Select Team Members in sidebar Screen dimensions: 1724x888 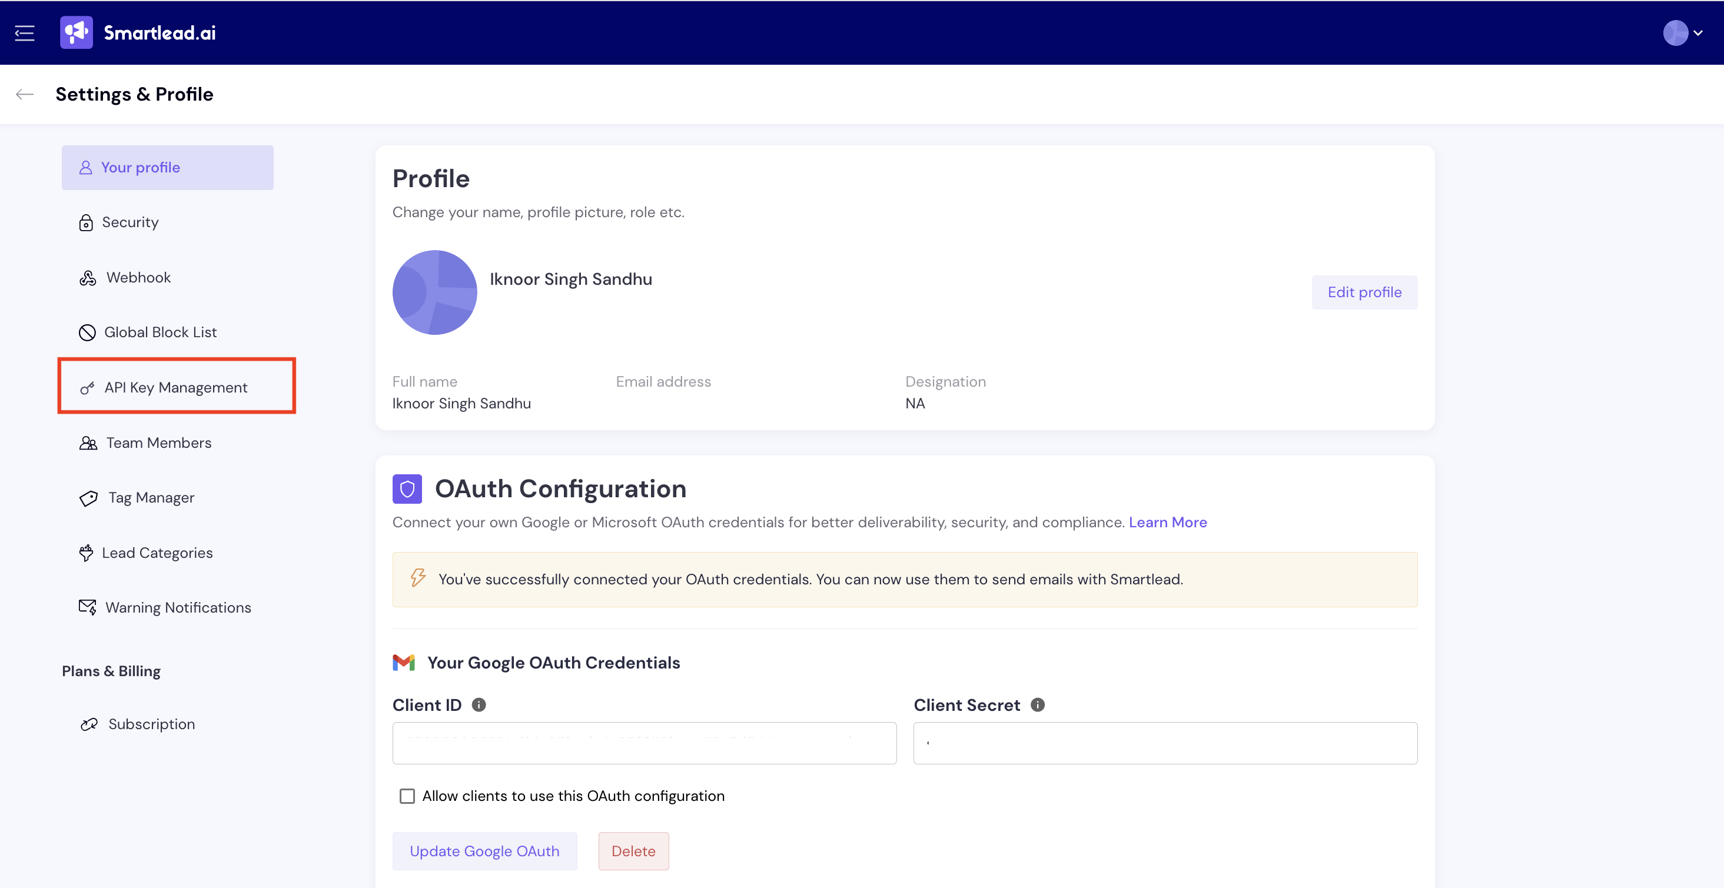click(x=158, y=443)
